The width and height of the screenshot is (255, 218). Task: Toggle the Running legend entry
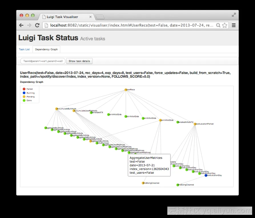click(25, 93)
